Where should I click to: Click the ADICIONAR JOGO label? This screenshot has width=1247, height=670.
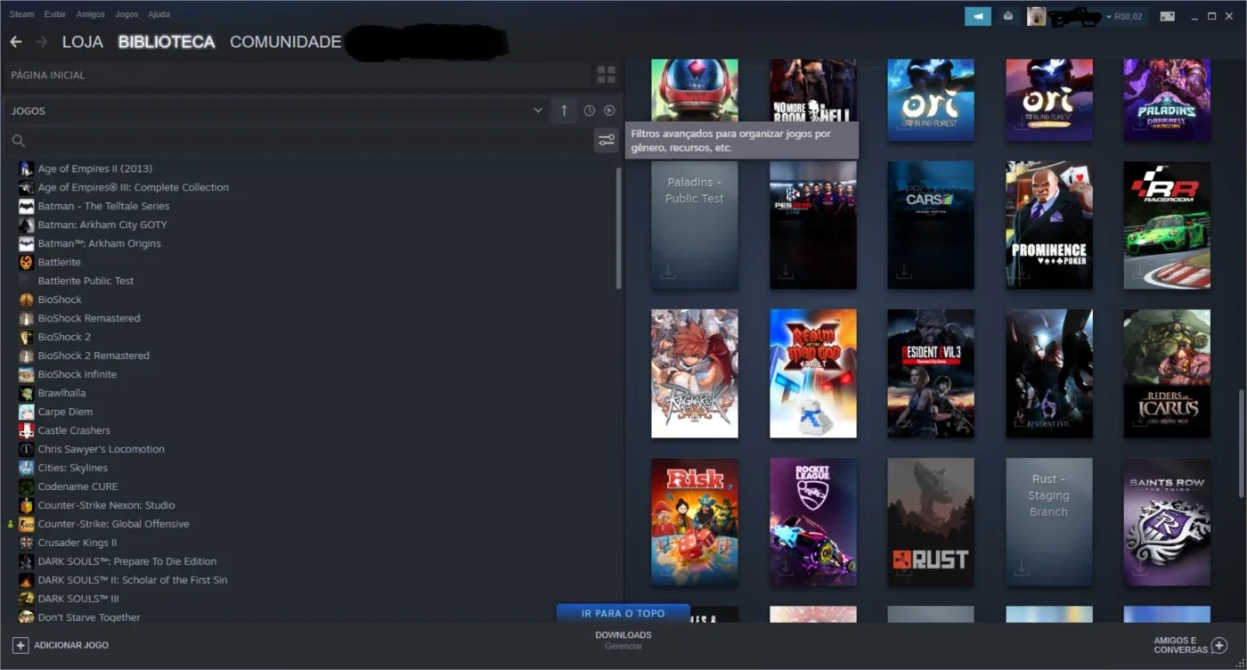pyautogui.click(x=71, y=645)
